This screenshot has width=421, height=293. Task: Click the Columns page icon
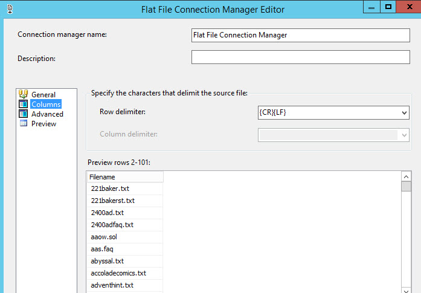click(24, 104)
